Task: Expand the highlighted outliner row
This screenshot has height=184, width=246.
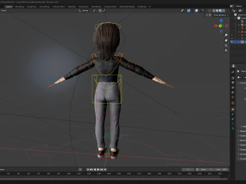Action: click(x=239, y=42)
